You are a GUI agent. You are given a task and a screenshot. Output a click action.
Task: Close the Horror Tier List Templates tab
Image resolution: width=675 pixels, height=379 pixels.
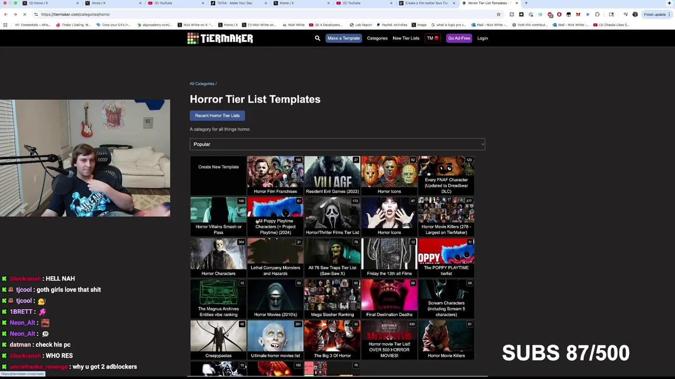[x=517, y=3]
